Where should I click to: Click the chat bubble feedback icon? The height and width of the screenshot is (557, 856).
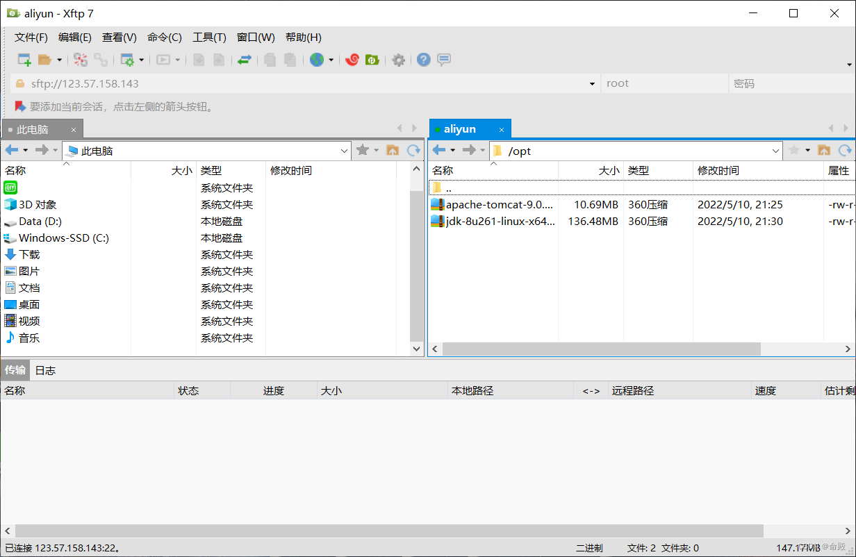[x=444, y=60]
